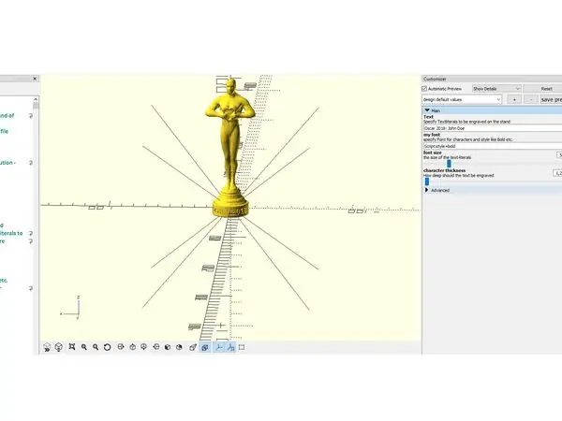Click the Text input field with Oscar John Doe

point(493,128)
